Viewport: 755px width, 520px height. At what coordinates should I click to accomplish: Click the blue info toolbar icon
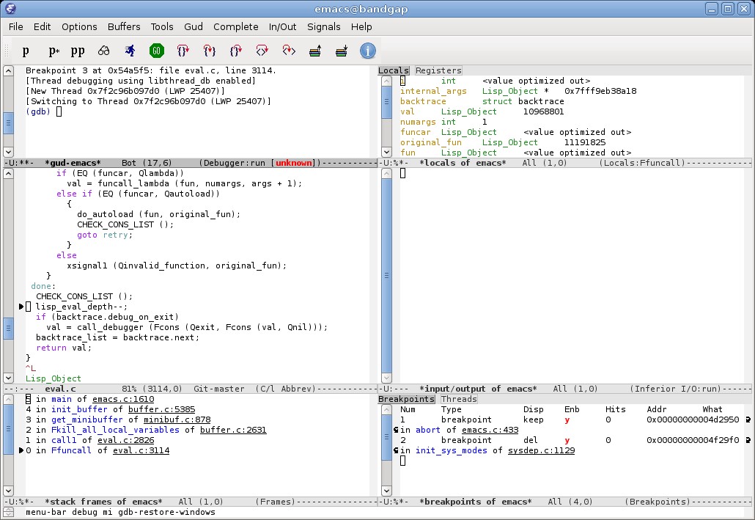[x=367, y=51]
